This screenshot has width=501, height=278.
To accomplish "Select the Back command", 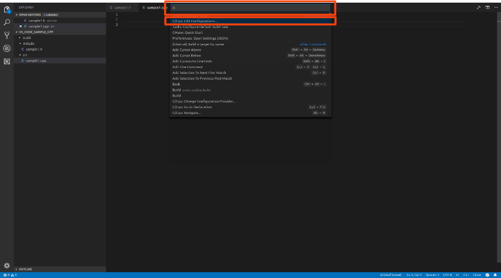I will pos(250,84).
